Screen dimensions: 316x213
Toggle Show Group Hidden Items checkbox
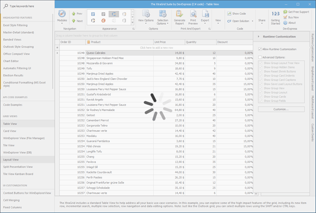pos(261,67)
